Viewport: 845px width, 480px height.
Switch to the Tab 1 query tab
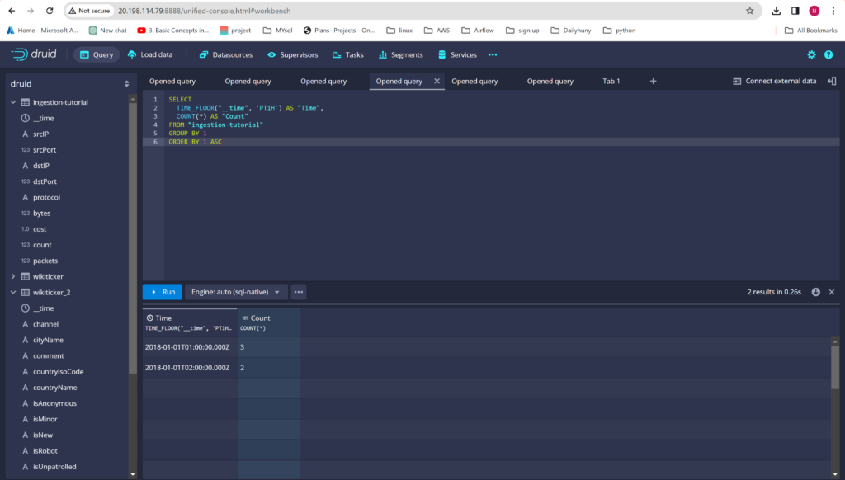pyautogui.click(x=611, y=81)
